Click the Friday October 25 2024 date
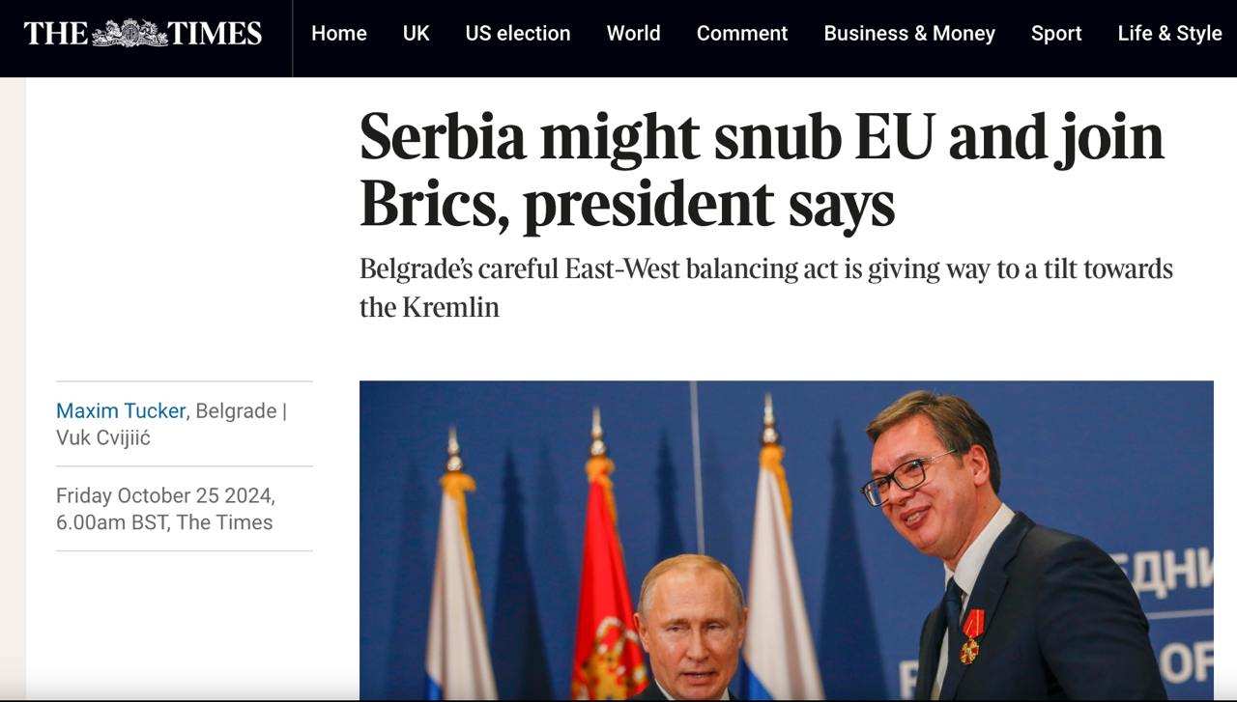Viewport: 1237px width, 702px height. click(164, 496)
